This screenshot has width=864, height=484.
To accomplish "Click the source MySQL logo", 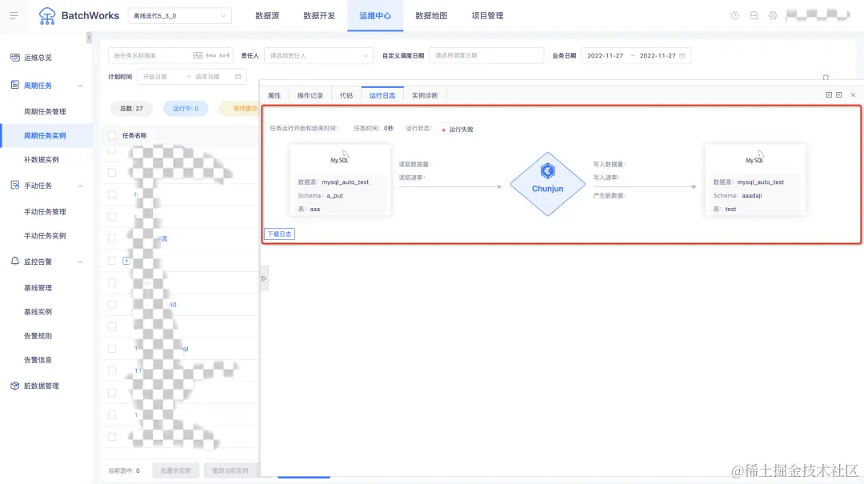I will (339, 158).
